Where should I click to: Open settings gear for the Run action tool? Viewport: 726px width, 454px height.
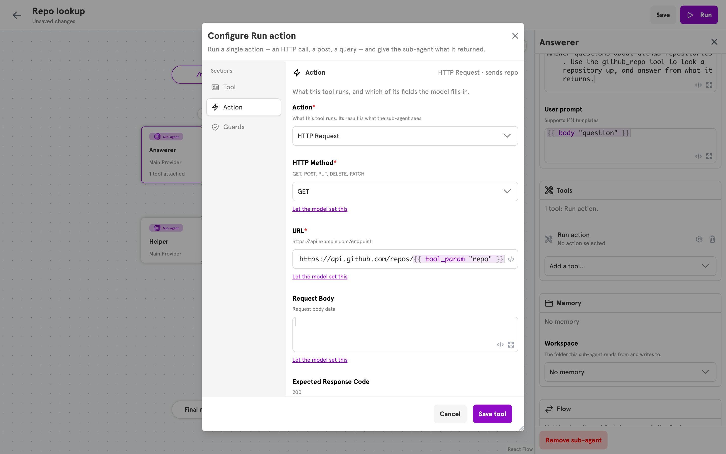[699, 239]
